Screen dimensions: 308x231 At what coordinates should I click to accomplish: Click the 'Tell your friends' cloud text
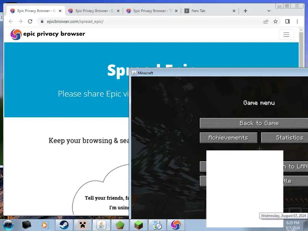(107, 198)
